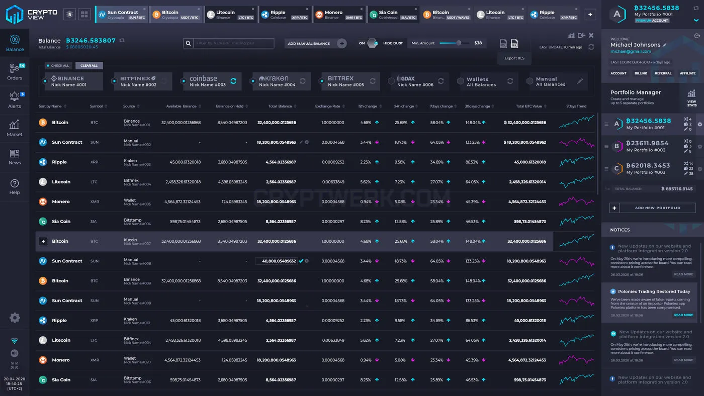704x396 pixels.
Task: Open the Account tab in profile panel
Action: [x=619, y=73]
